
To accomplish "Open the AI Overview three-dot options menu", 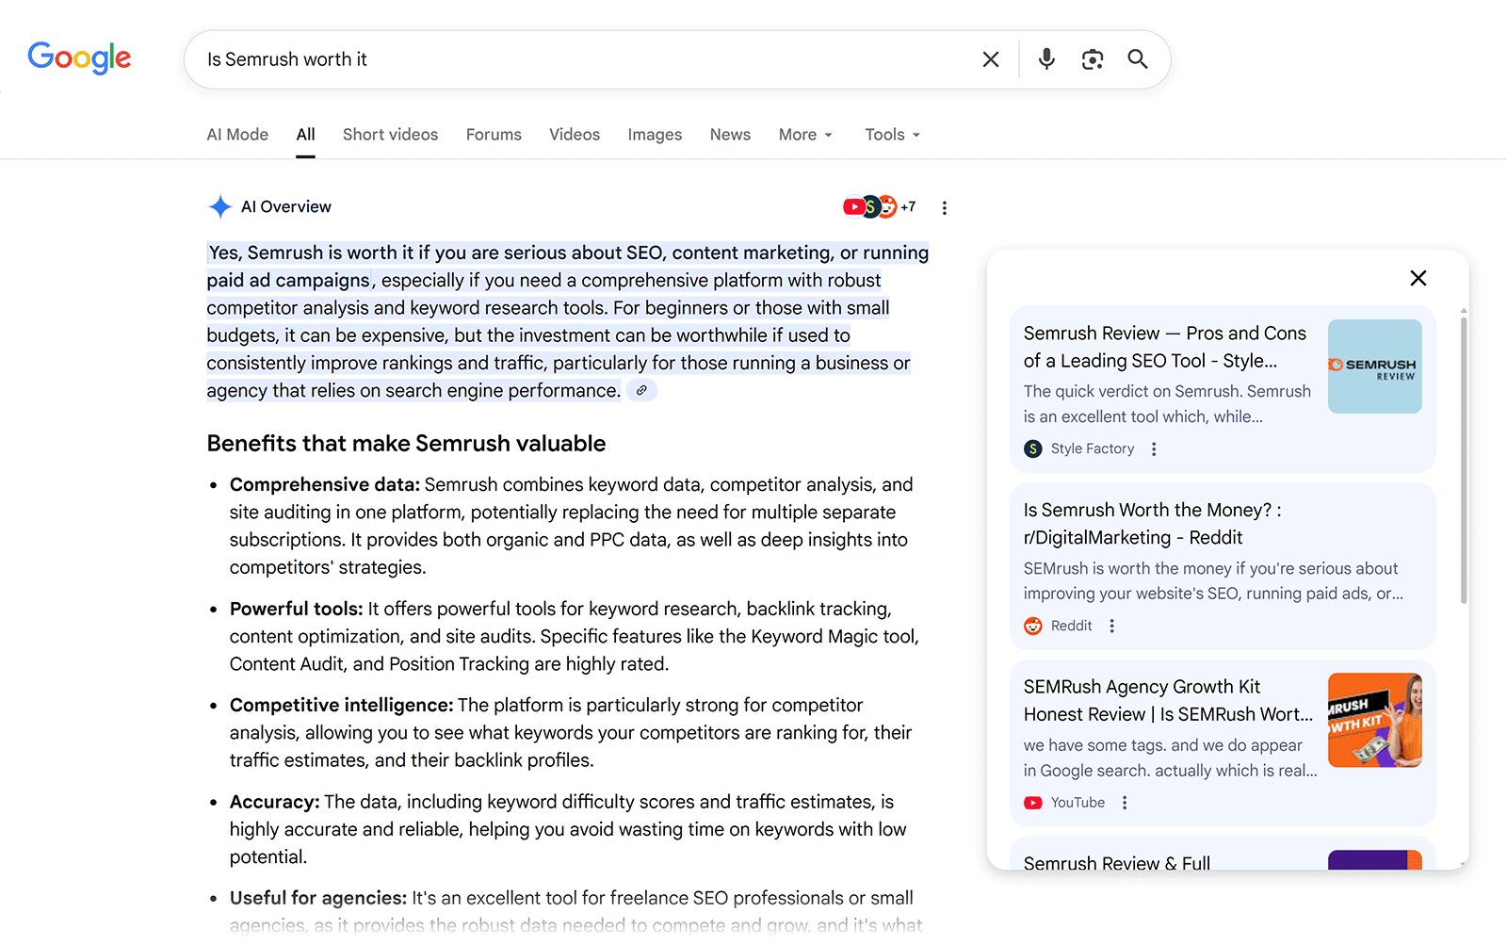I will 945,207.
